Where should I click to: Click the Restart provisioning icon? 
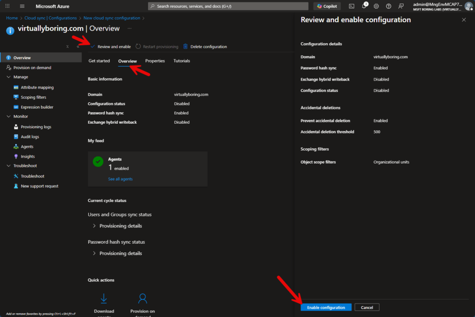(x=138, y=46)
